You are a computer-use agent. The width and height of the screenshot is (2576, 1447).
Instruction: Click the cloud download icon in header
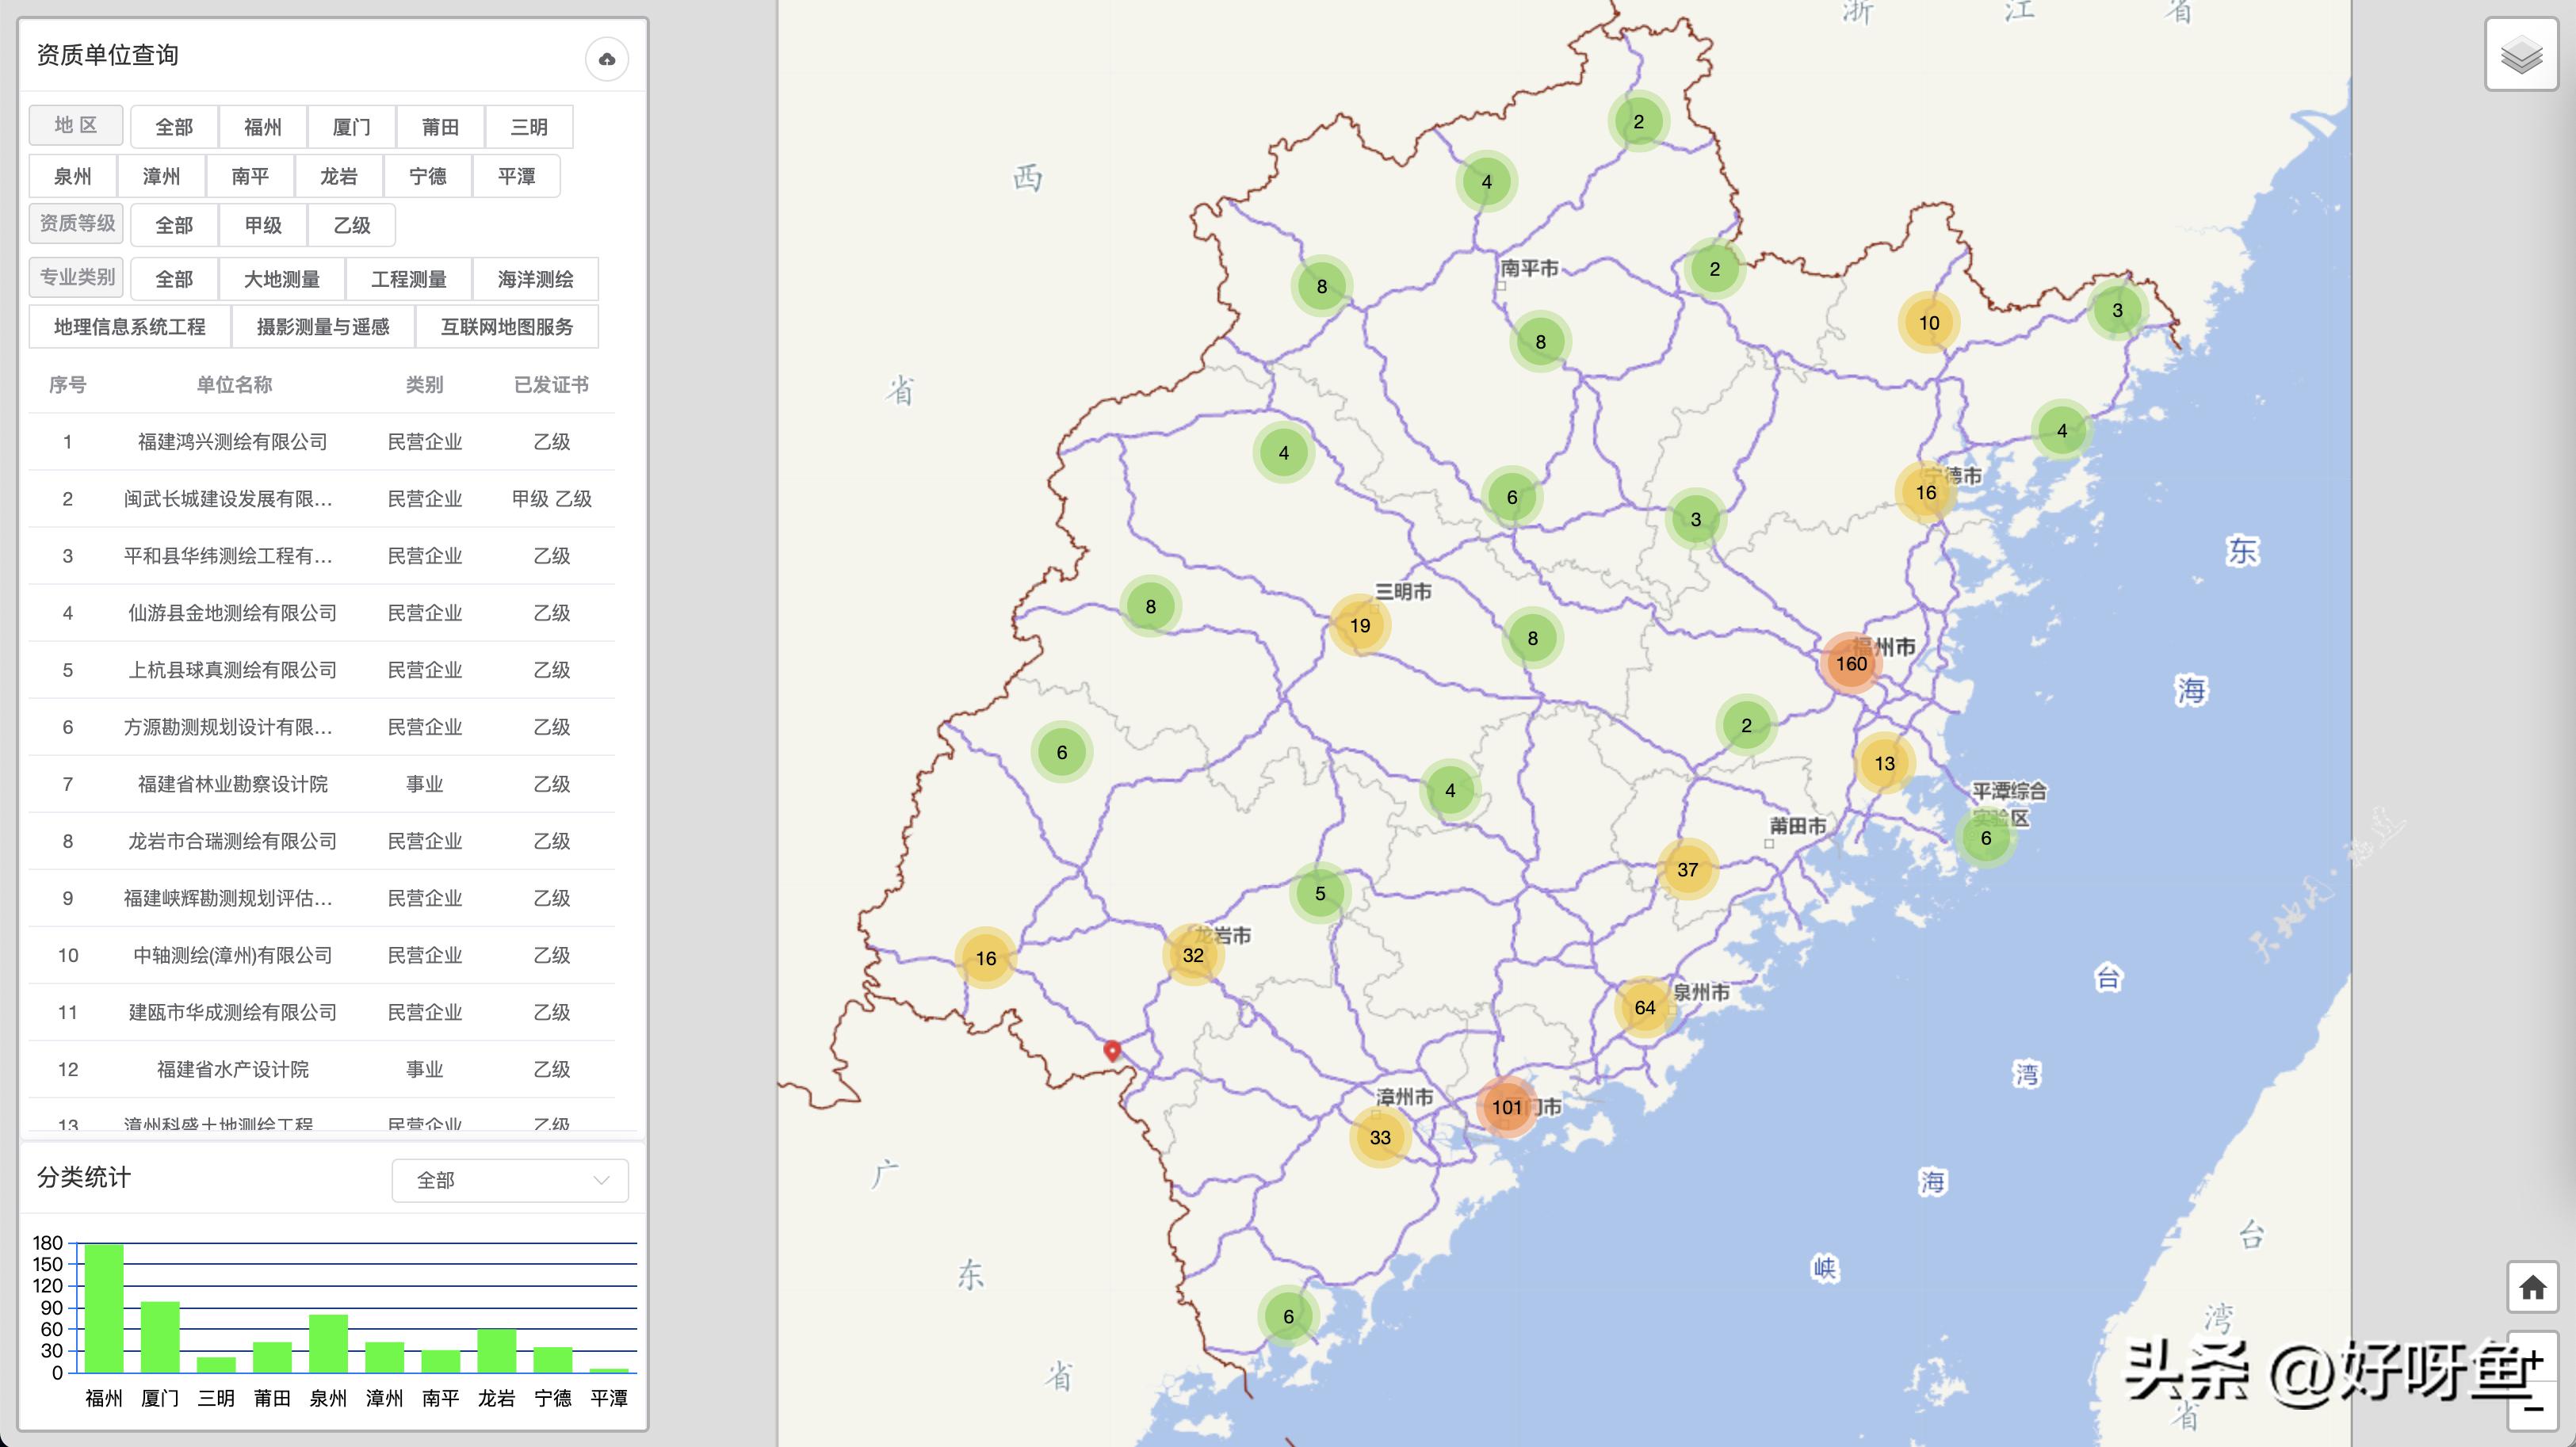point(606,59)
